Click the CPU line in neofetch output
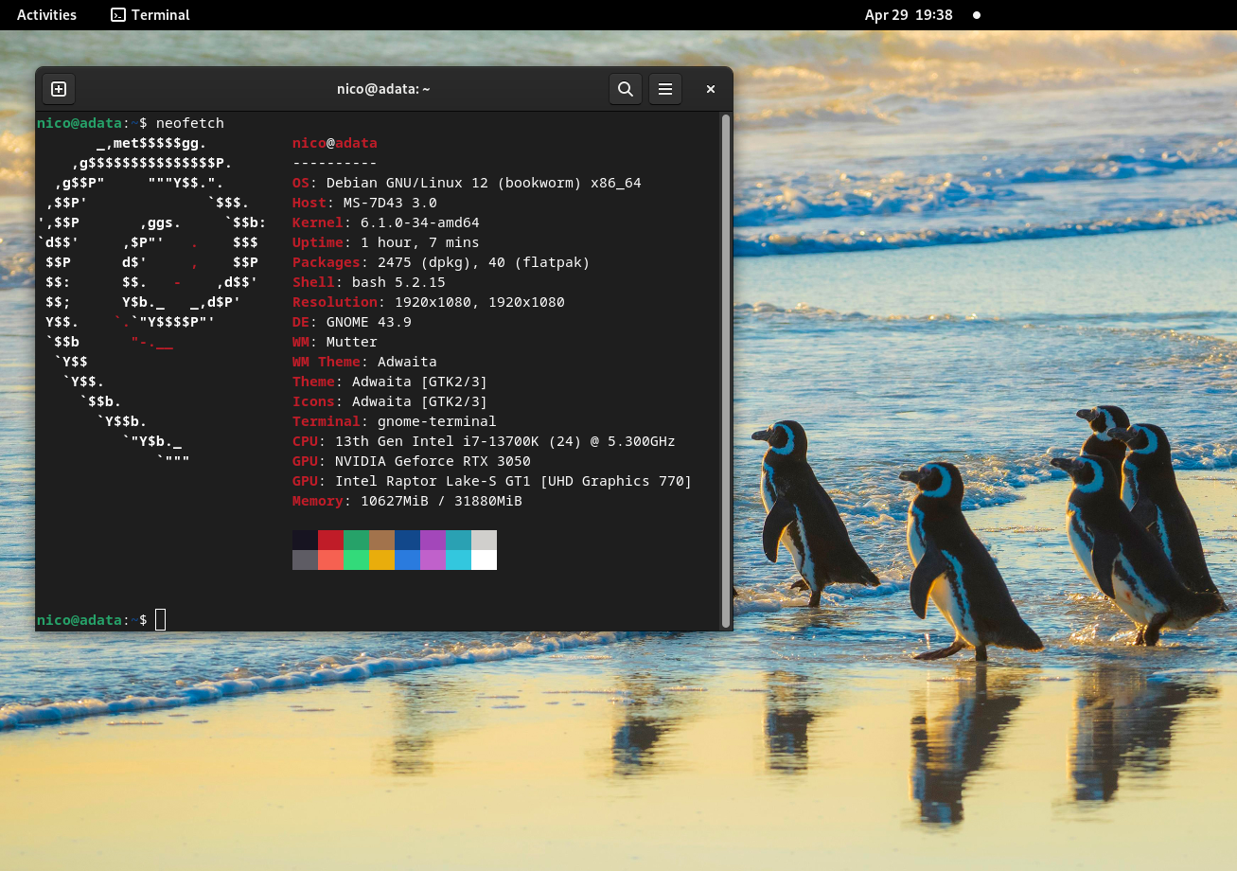The width and height of the screenshot is (1237, 871). click(484, 441)
